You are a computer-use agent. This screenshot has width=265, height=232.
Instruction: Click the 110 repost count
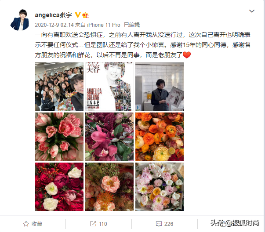point(103,224)
